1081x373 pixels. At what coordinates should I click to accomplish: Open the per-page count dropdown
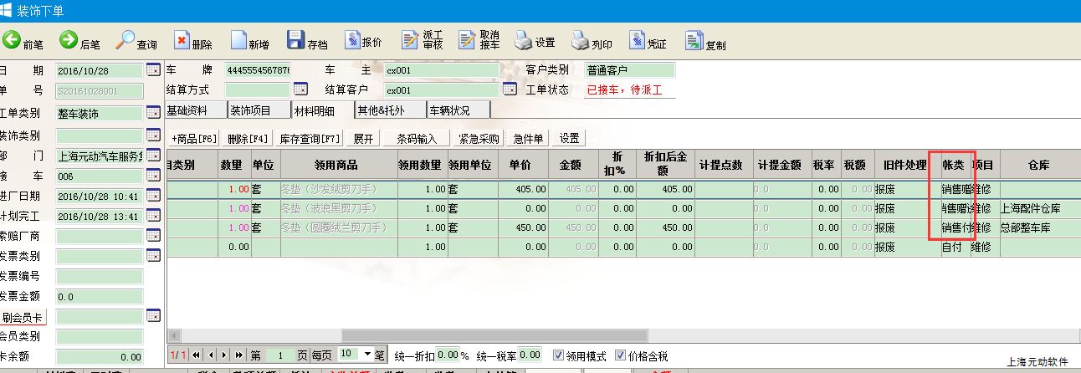[x=367, y=355]
